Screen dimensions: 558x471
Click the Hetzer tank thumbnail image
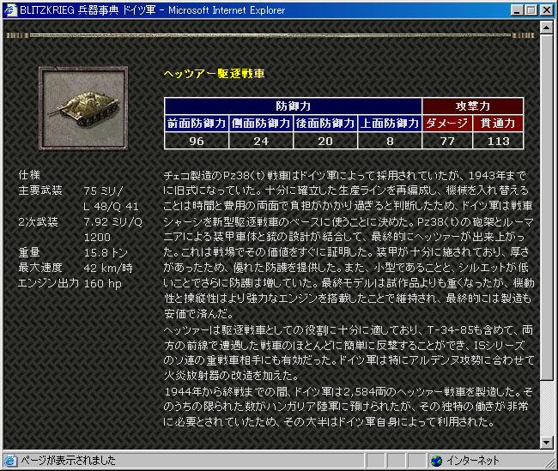click(x=82, y=106)
